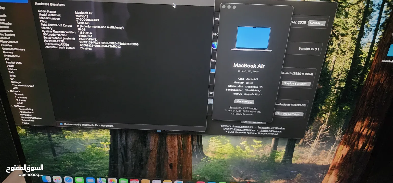Open Maps app in the Dock
Viewport: 393px width, 183px height.
pos(101,181)
